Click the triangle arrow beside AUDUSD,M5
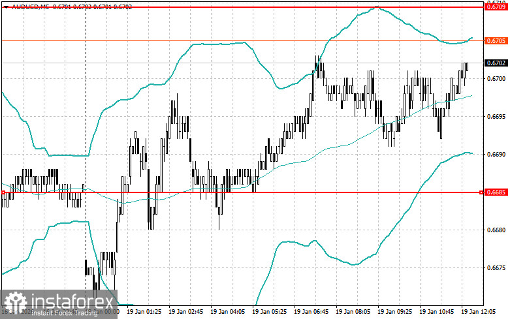510x319 pixels. click(x=6, y=7)
